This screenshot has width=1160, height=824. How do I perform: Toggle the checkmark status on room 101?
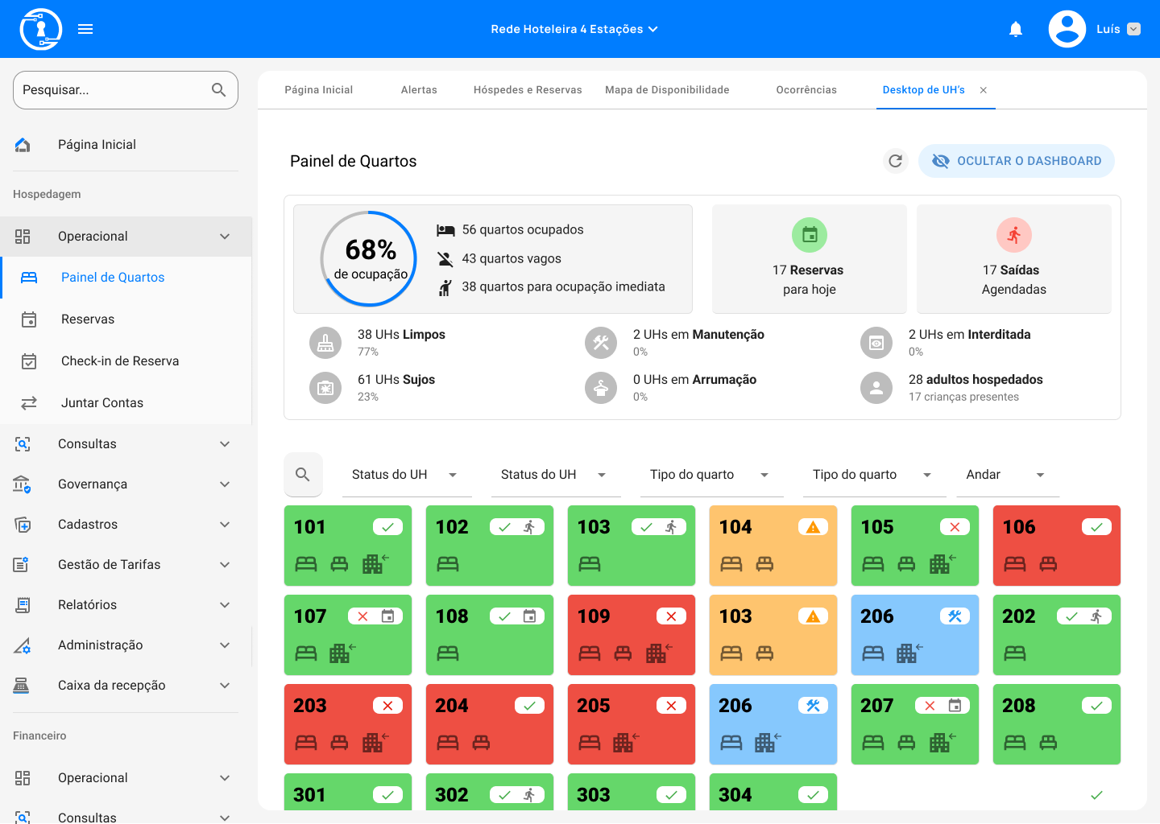(x=387, y=527)
